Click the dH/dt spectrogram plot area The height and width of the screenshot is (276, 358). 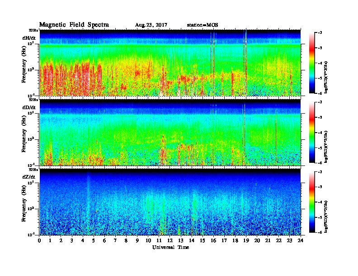click(170, 63)
